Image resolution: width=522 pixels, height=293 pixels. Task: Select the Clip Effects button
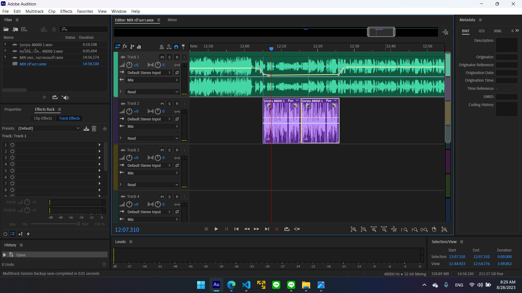(43, 118)
